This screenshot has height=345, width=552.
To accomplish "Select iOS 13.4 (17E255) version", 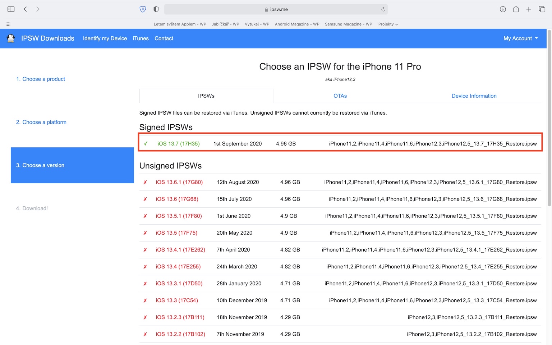I will (178, 267).
